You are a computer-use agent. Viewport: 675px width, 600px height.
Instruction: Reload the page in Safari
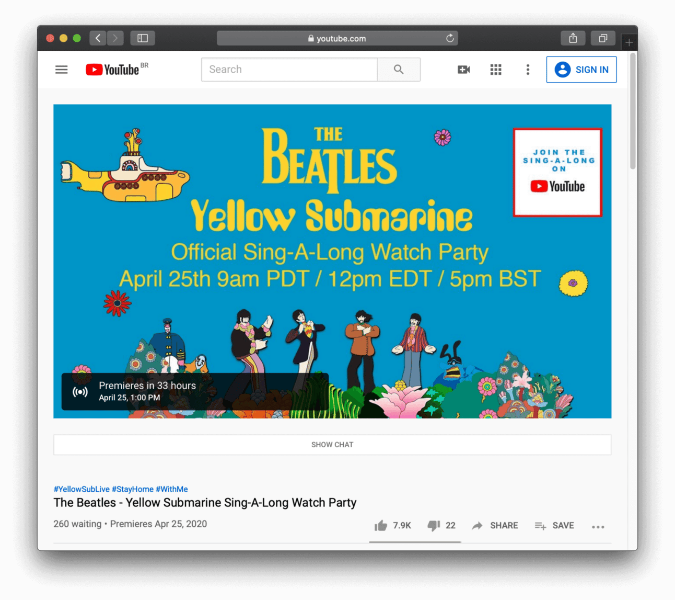[450, 38]
